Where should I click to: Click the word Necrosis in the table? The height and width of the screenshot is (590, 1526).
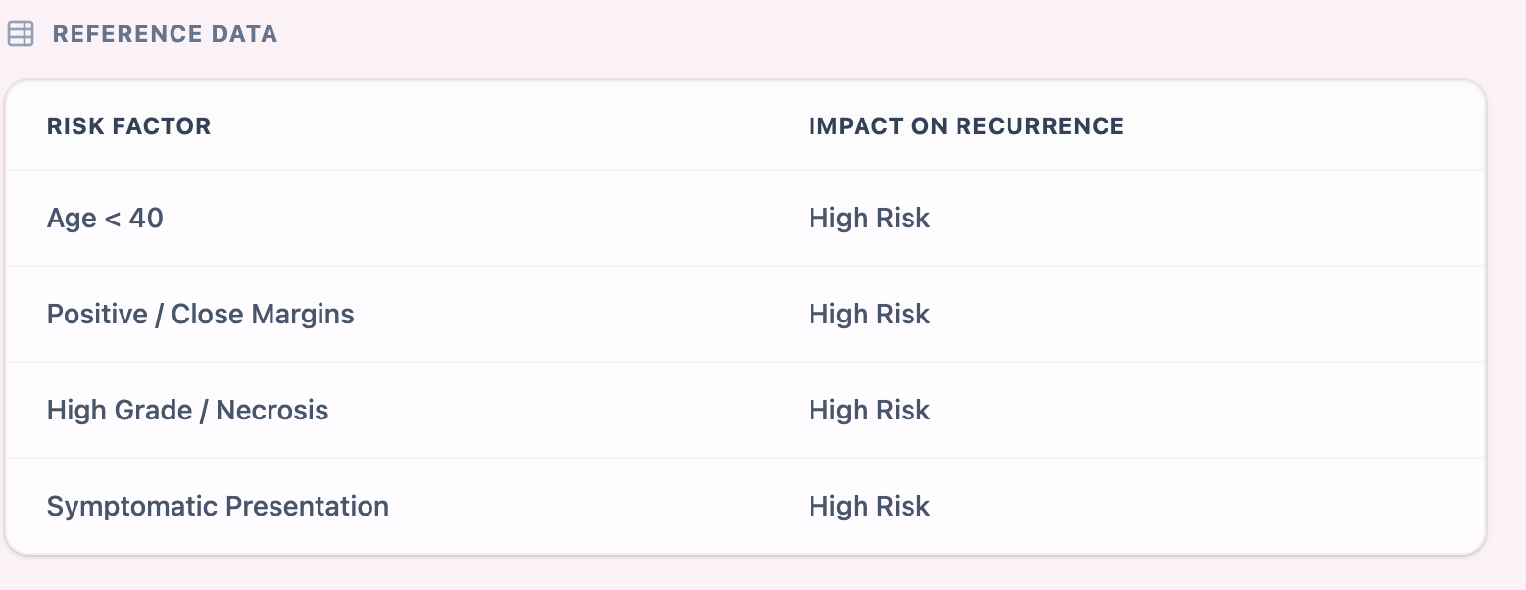(271, 410)
